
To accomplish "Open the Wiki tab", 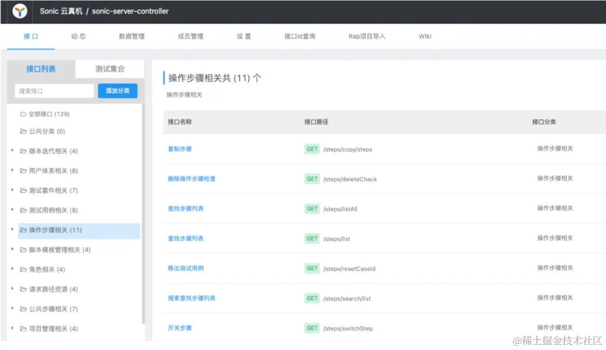I will click(425, 36).
